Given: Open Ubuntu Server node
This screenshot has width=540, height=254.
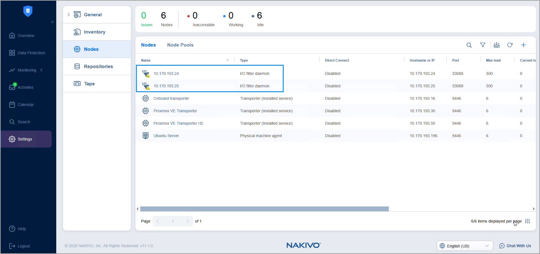Looking at the screenshot, I should coord(166,136).
